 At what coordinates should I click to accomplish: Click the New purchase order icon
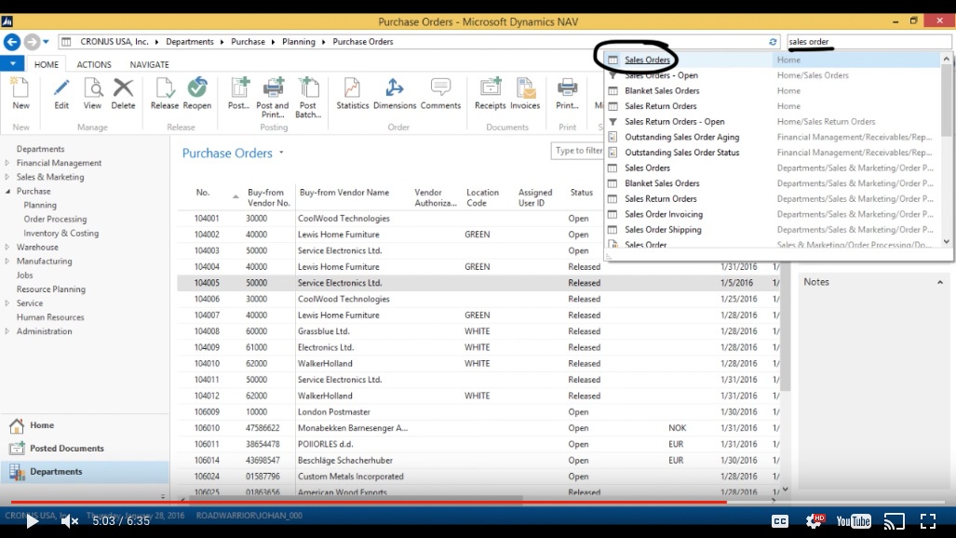[20, 88]
